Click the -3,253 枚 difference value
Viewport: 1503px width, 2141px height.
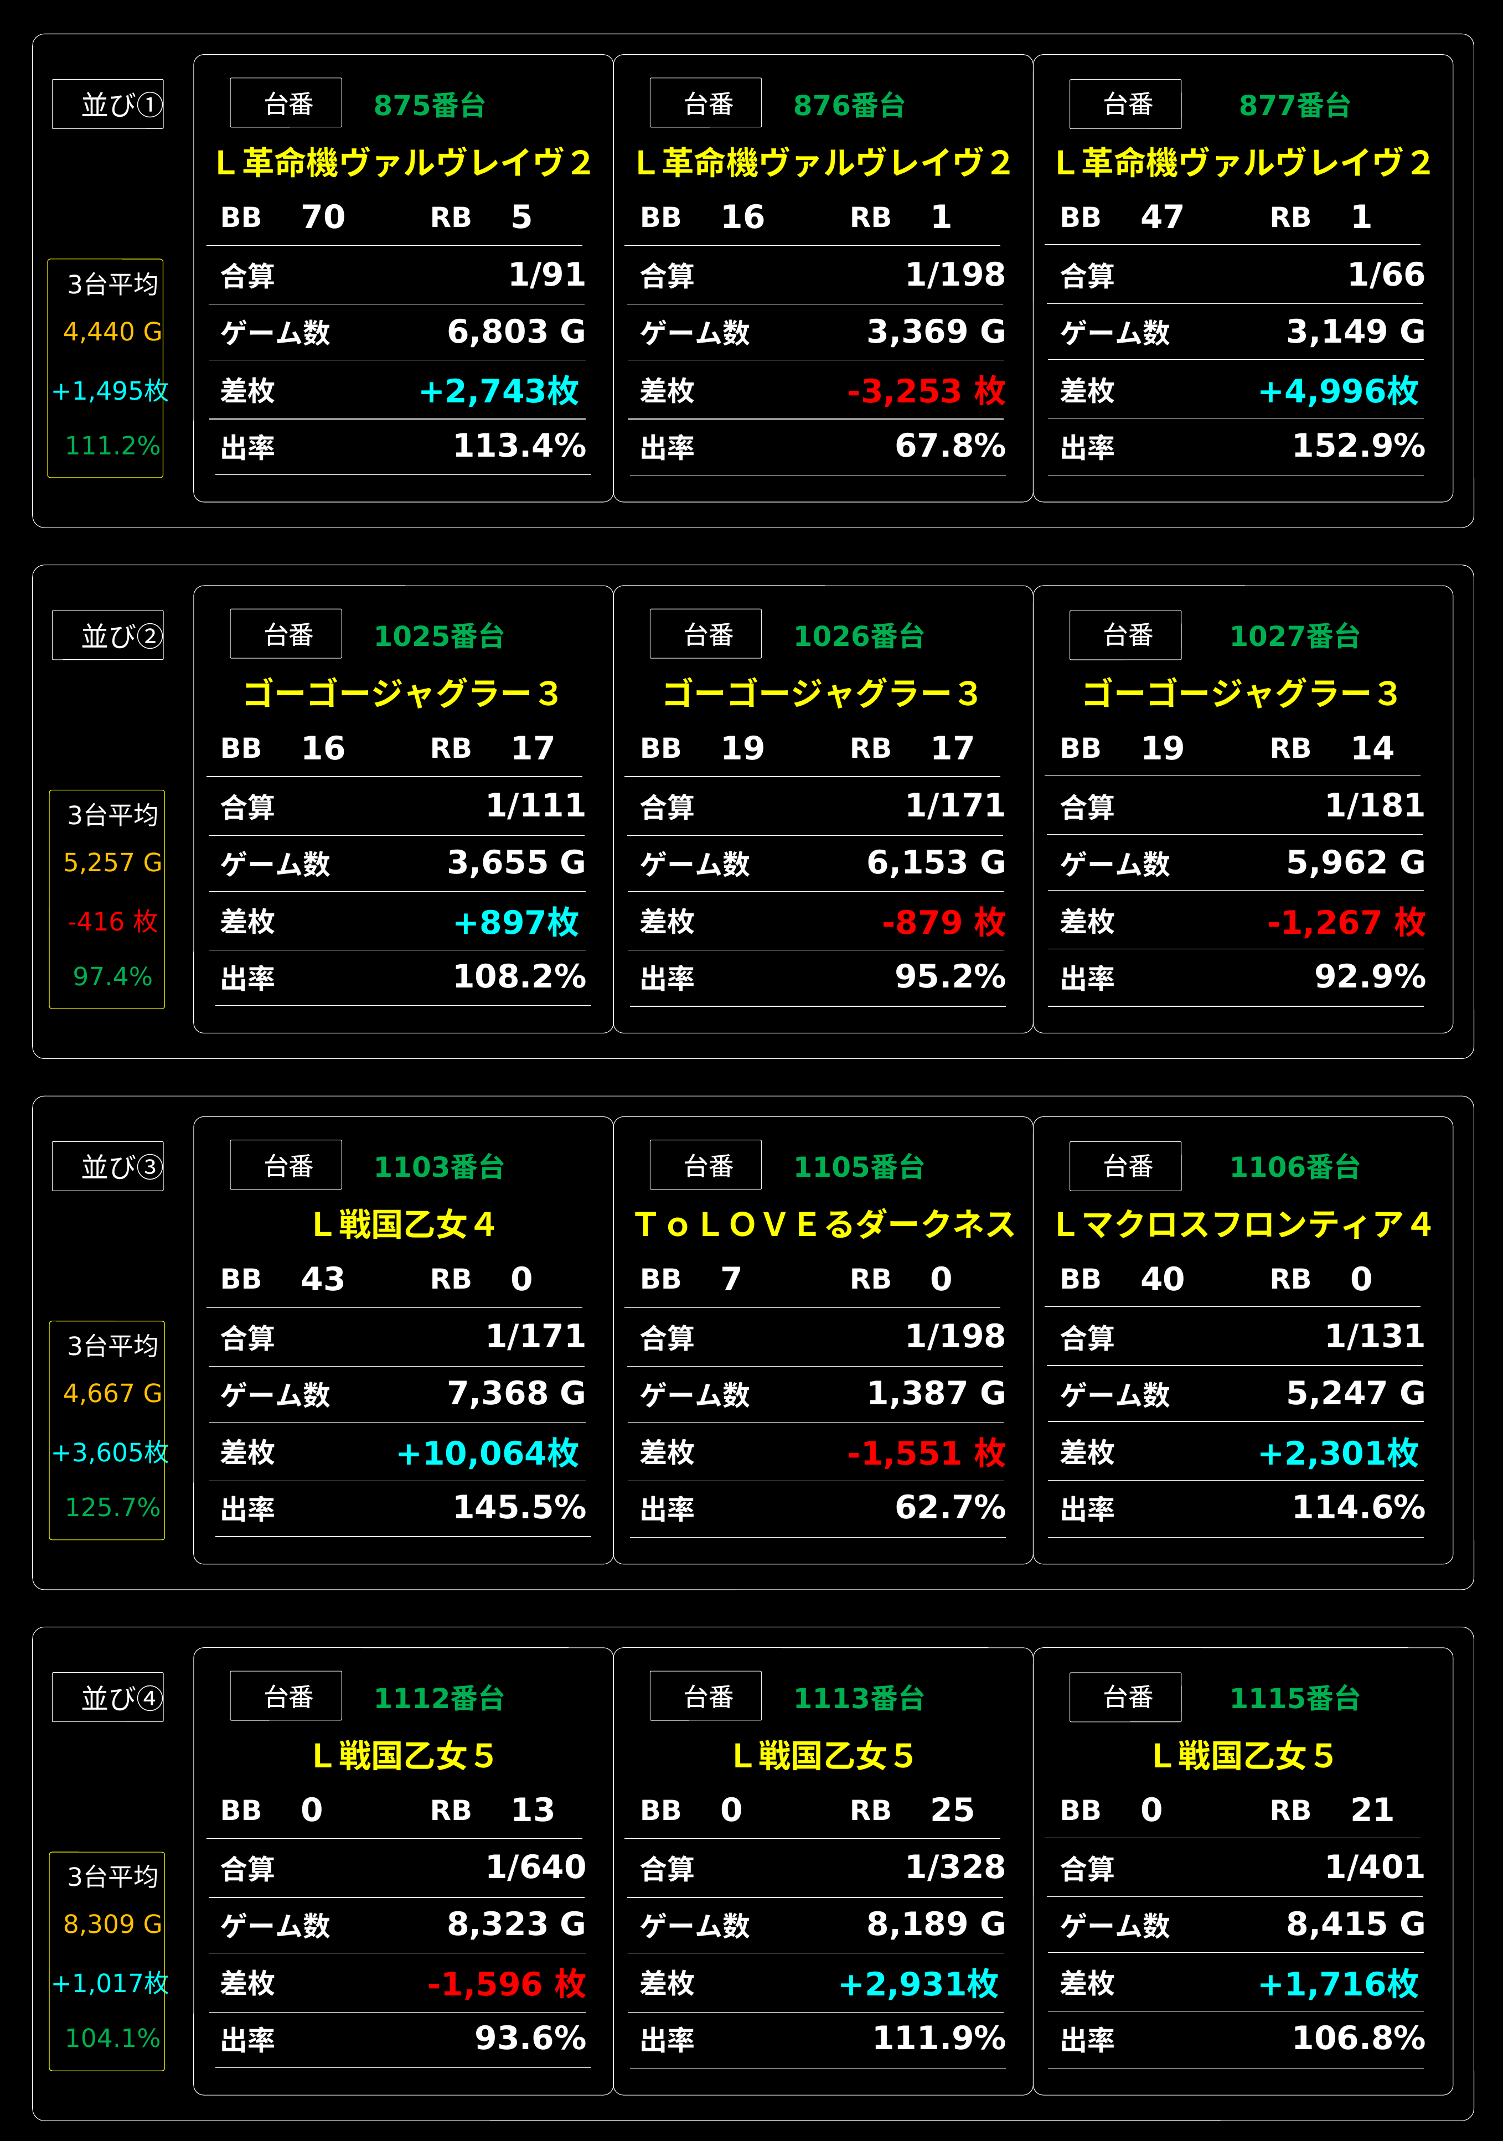[x=927, y=391]
